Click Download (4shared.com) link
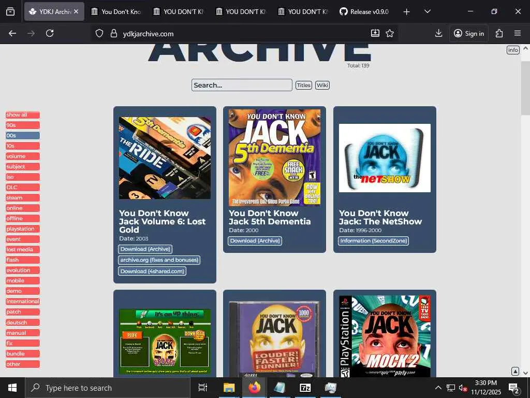Screen dimensions: 530x398 point(152,271)
